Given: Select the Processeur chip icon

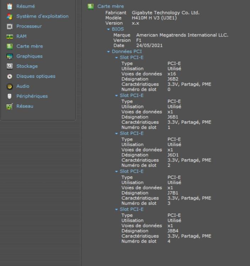Looking at the screenshot, I should click(x=10, y=26).
